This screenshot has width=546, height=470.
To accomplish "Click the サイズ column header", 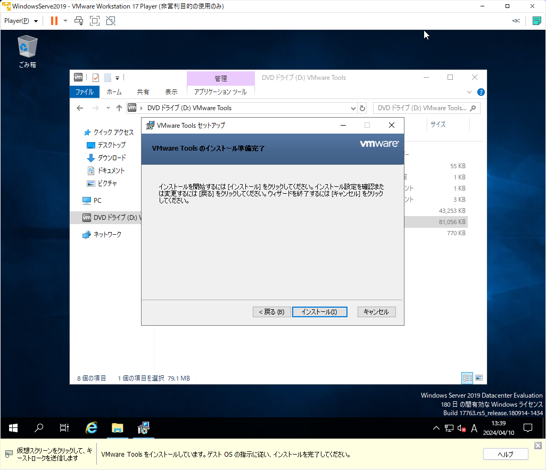I will [x=438, y=125].
